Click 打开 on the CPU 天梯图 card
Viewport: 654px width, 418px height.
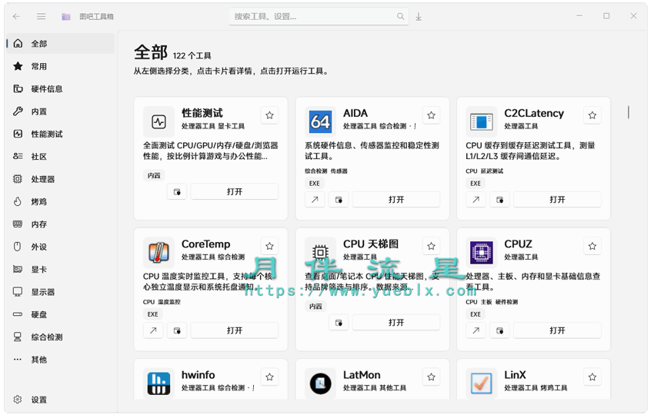coord(396,322)
